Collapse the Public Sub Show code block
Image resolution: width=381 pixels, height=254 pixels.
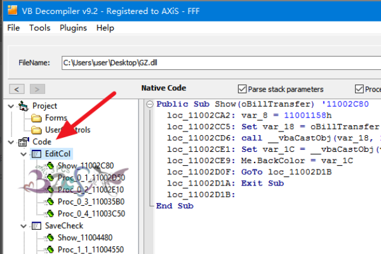(150, 105)
